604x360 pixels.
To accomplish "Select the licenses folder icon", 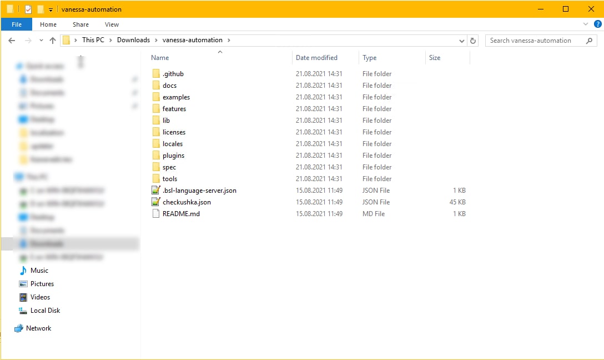I will click(156, 132).
